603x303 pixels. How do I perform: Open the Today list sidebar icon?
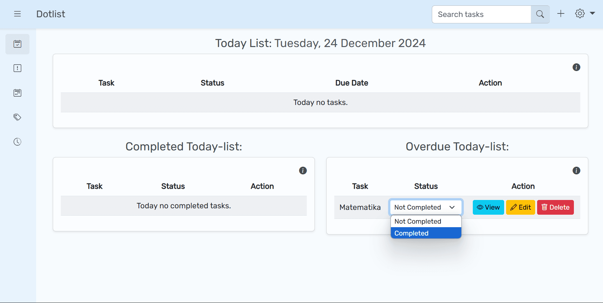(18, 44)
